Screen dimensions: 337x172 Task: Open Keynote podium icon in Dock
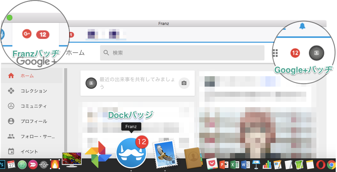click(x=257, y=165)
